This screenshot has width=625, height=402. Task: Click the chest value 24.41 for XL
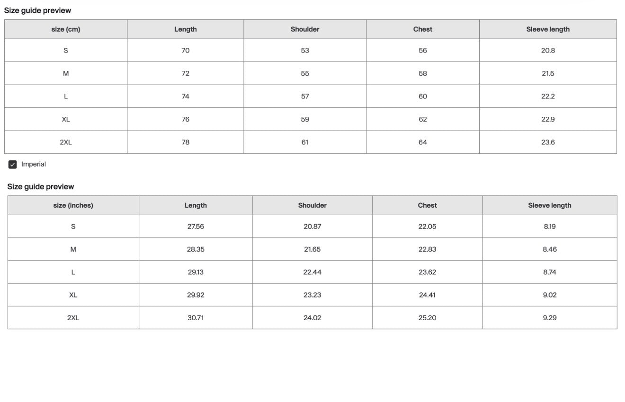click(x=427, y=295)
